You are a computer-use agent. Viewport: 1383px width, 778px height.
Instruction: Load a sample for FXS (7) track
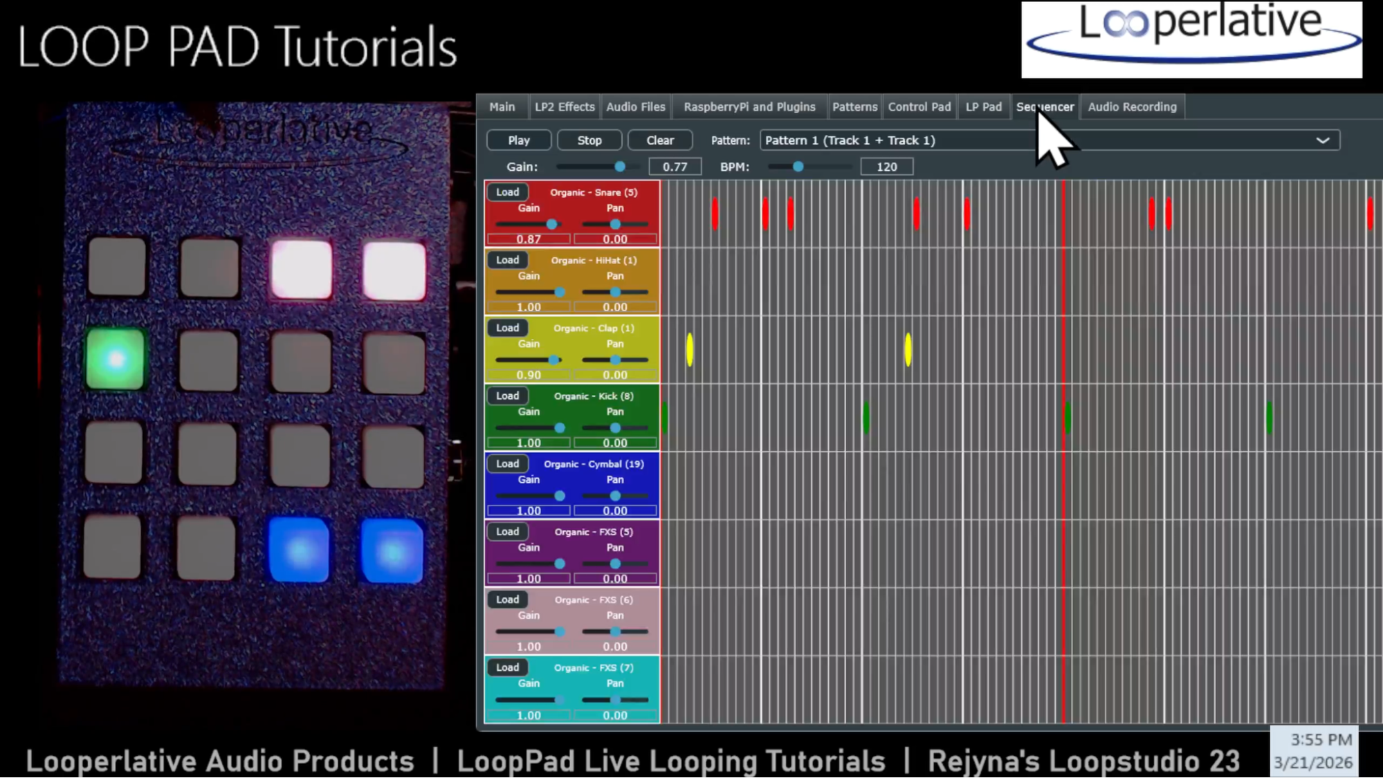pyautogui.click(x=507, y=667)
